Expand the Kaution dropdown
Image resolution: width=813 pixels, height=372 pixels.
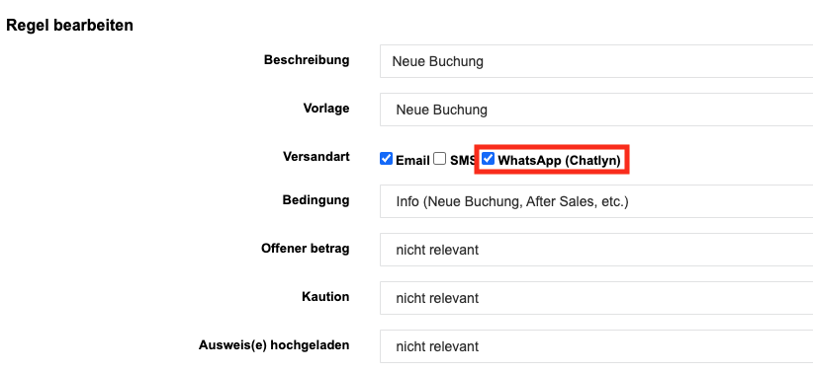click(x=596, y=298)
